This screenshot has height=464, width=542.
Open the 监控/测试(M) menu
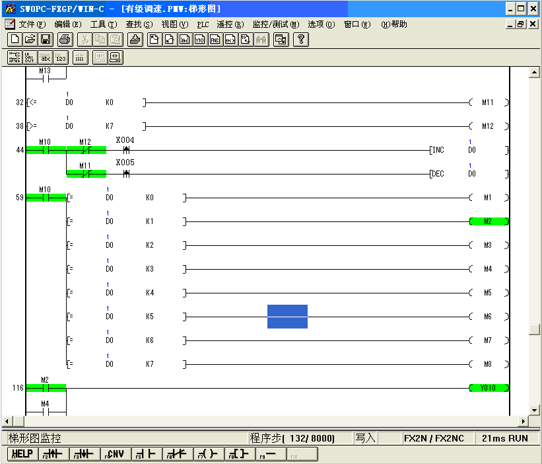pos(275,24)
